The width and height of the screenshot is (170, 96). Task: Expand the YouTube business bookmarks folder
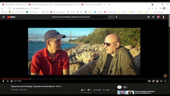(x=158, y=12)
